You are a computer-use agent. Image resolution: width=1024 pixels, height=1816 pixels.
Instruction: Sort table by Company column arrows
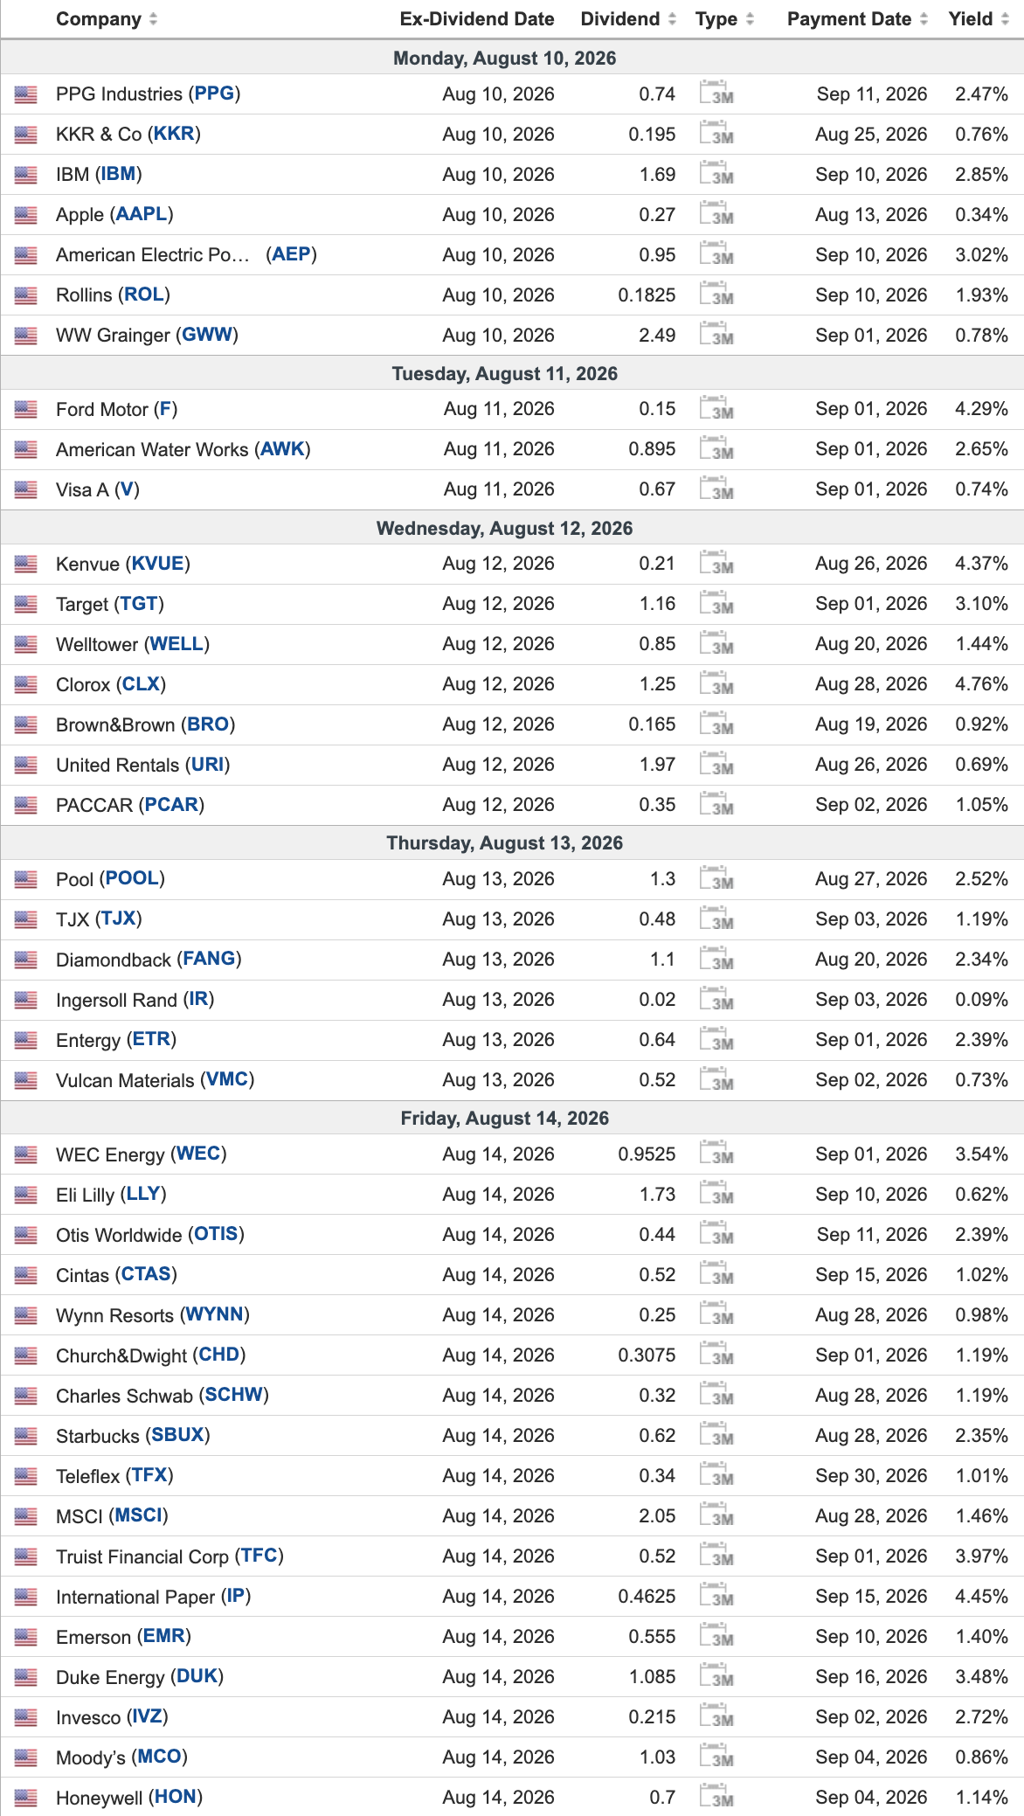click(x=154, y=19)
